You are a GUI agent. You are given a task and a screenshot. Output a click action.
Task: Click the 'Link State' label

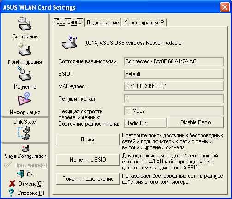point(24,122)
